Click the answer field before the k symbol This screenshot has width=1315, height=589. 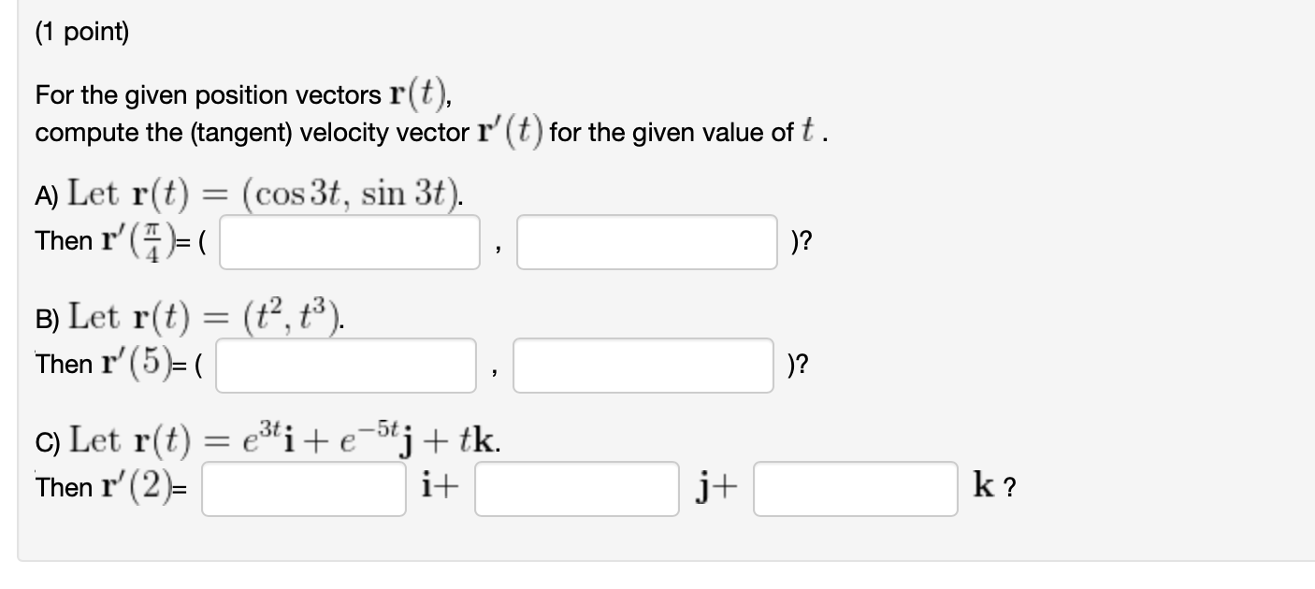pos(854,488)
